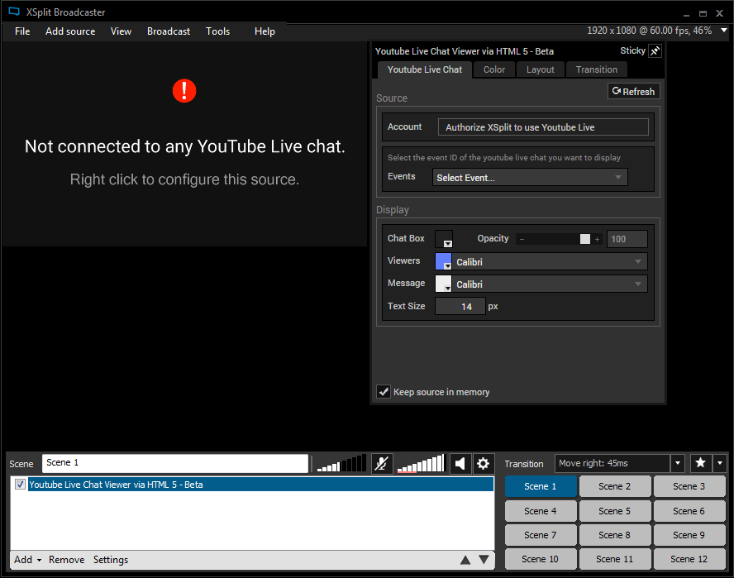
Task: Switch to Scene 11
Action: 615,559
